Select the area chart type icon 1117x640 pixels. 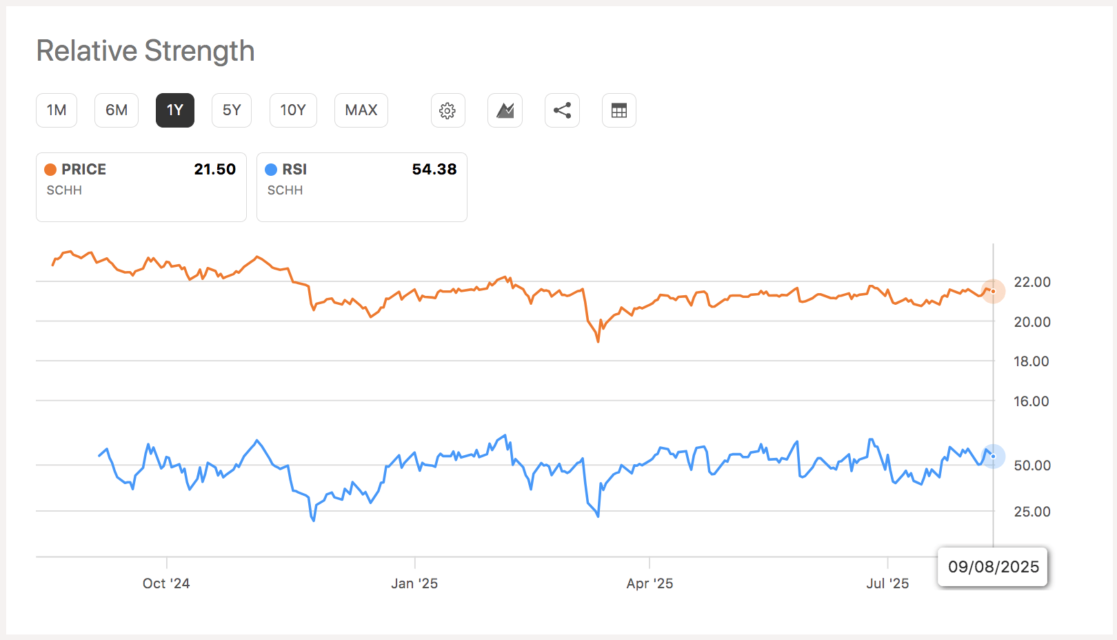click(x=505, y=110)
